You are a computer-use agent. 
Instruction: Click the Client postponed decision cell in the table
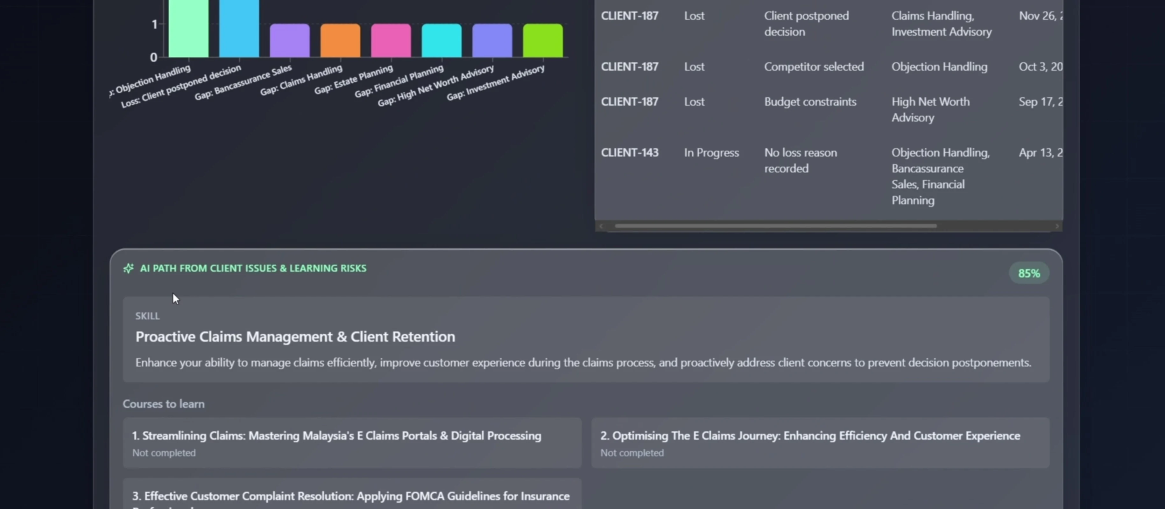[x=806, y=24]
